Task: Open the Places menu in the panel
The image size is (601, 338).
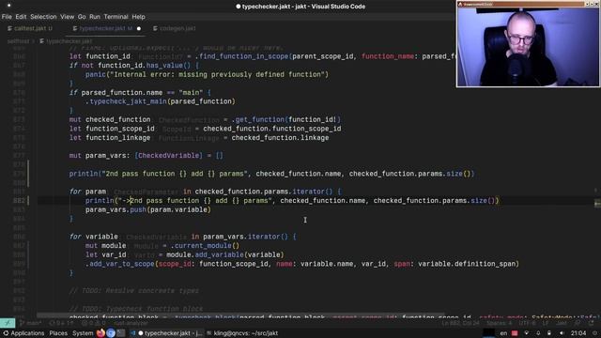Action: click(58, 333)
